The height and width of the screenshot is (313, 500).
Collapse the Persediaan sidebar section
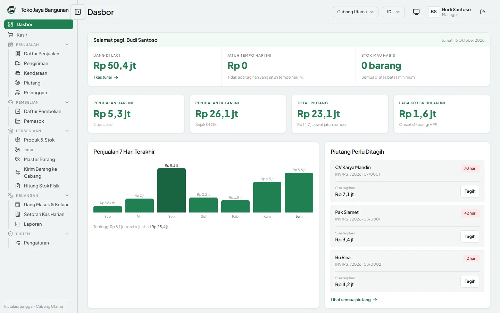[x=67, y=131]
